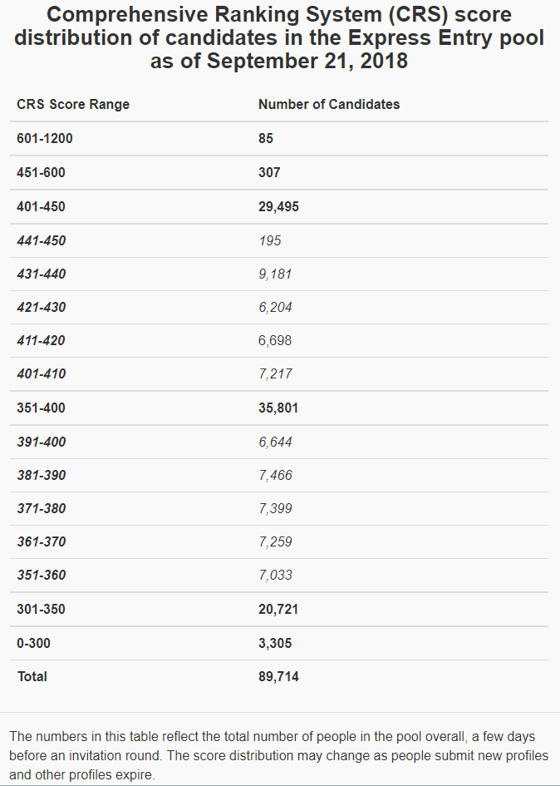
Task: Select the 401-450 score range cell
Action: (x=41, y=207)
